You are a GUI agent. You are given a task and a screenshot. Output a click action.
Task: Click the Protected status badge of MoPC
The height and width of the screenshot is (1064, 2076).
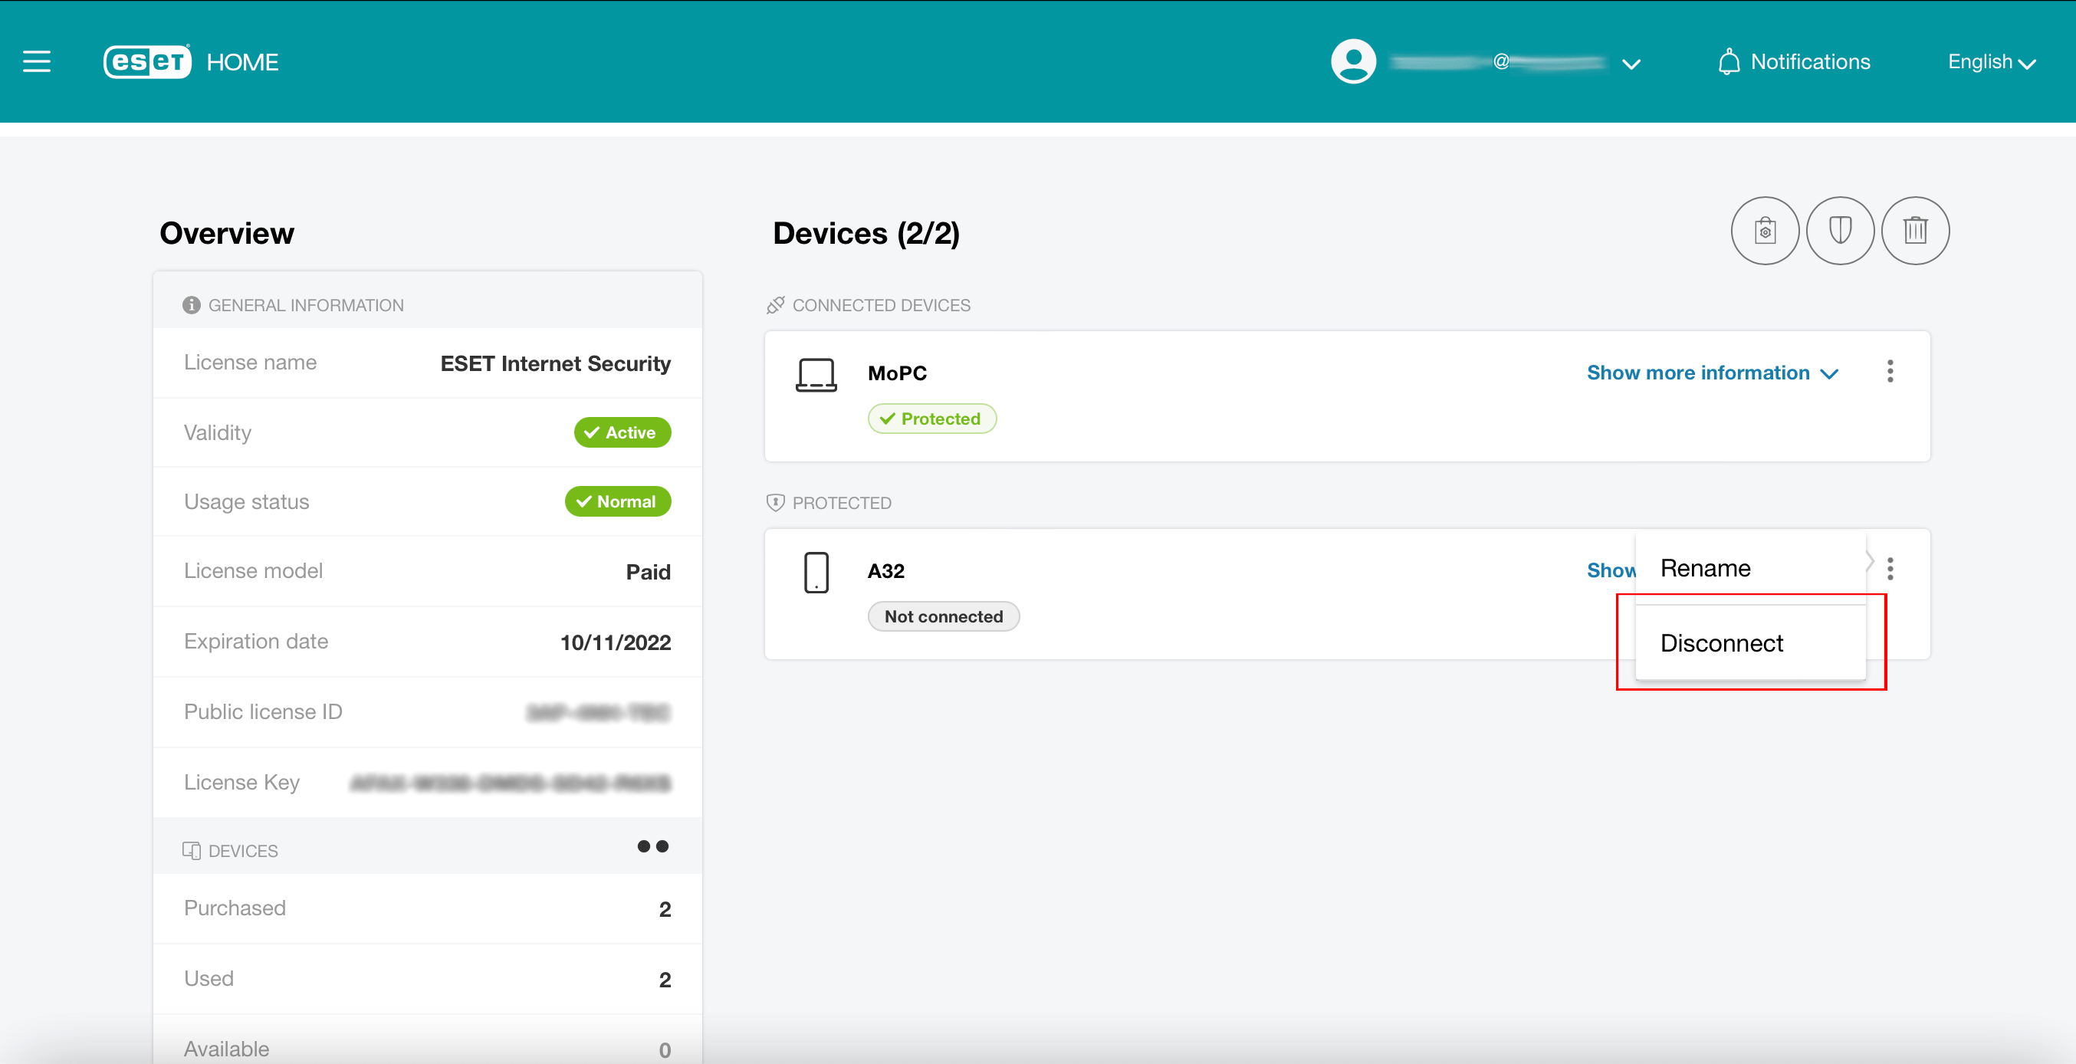931,419
